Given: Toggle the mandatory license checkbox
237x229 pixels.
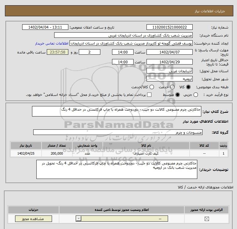Looking at the screenshot, I should (x=207, y=219).
